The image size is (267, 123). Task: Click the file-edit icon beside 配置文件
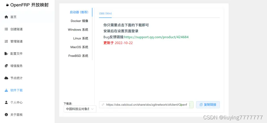coord(6,54)
